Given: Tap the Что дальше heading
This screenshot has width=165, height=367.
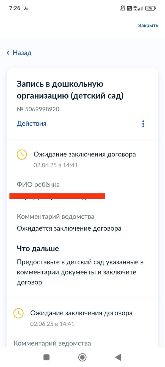Looking at the screenshot, I should tap(38, 249).
